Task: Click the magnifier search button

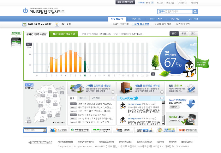Action: coord(195,12)
